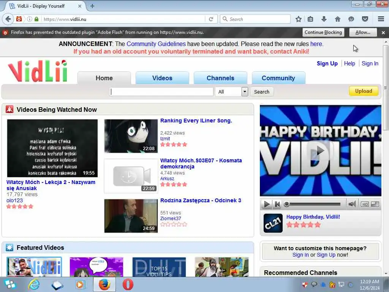389x292 pixels.
Task: Open Włatcy Móch S03E07 video title
Action: pyautogui.click(x=201, y=163)
